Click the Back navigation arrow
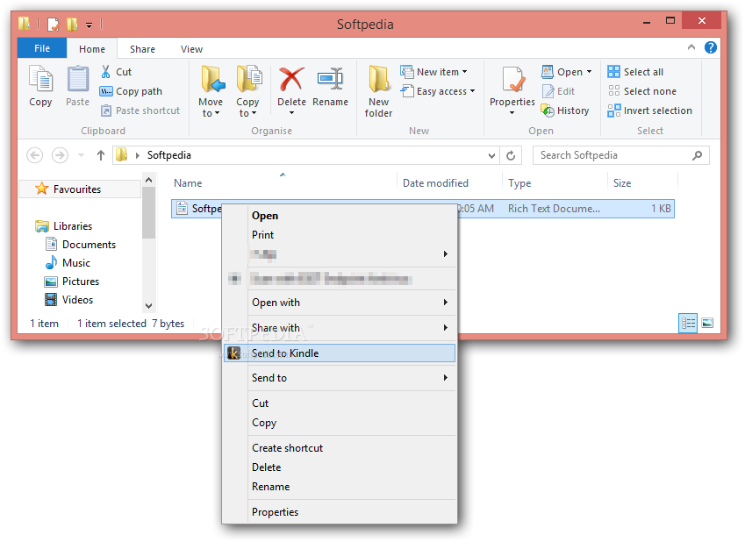The image size is (745, 542). pyautogui.click(x=35, y=155)
